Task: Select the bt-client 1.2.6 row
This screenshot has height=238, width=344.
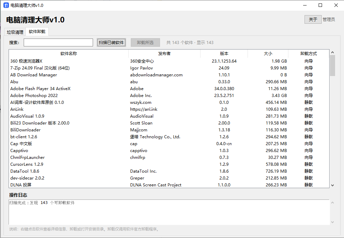Action: (x=169, y=137)
